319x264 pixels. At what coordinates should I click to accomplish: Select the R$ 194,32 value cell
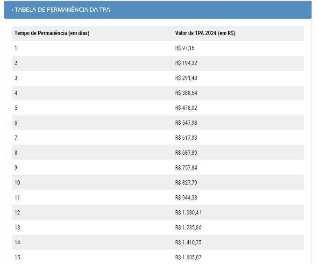point(186,63)
